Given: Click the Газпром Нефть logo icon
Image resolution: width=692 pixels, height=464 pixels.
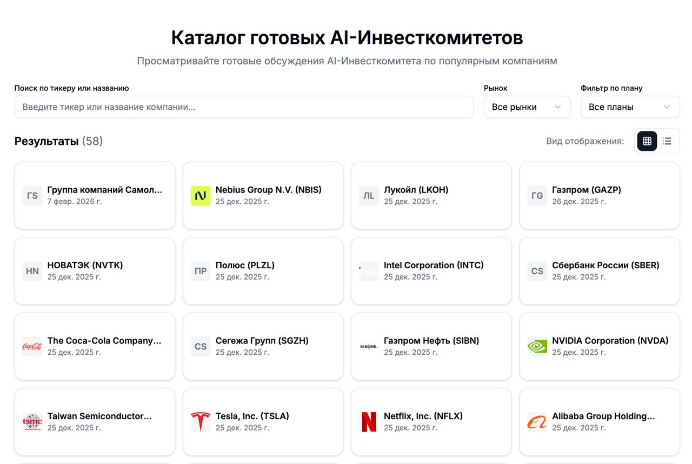Looking at the screenshot, I should 369,346.
